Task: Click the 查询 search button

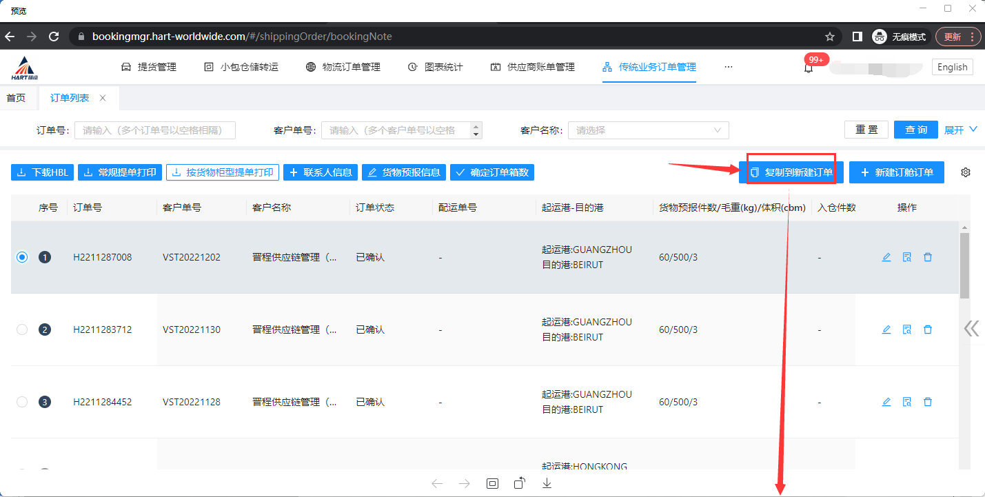Action: pyautogui.click(x=915, y=130)
